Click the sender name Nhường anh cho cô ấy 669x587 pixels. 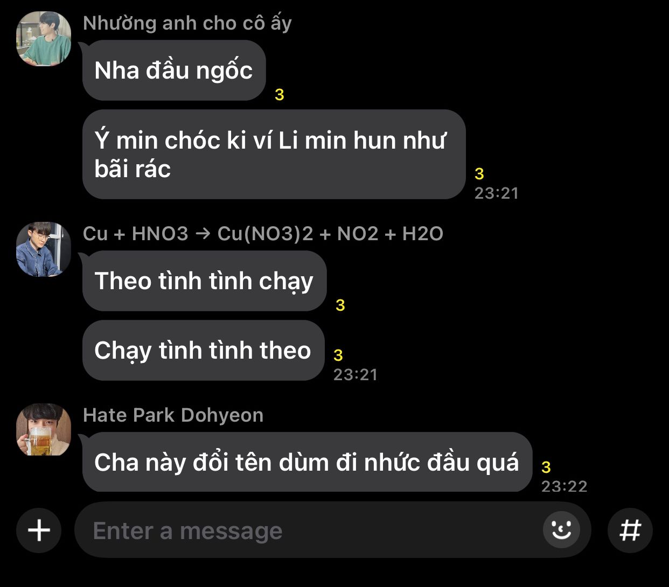click(187, 23)
